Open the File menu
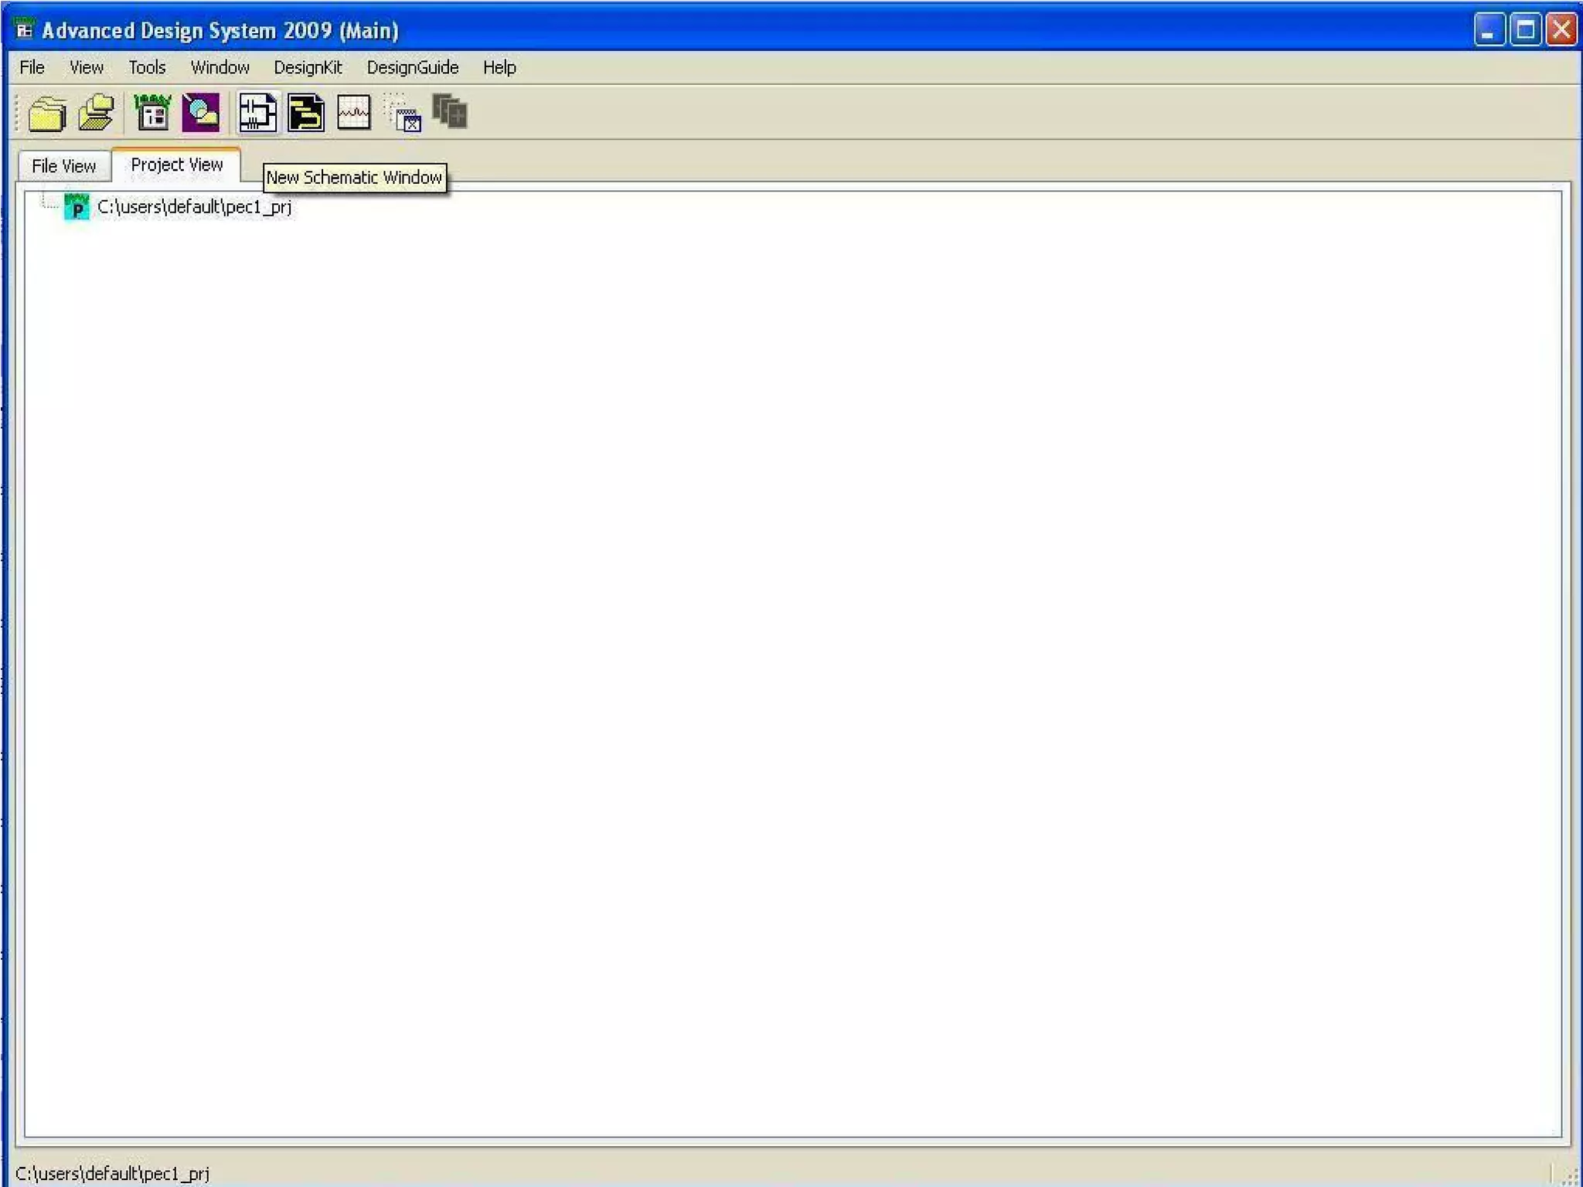The image size is (1583, 1187). [x=32, y=68]
